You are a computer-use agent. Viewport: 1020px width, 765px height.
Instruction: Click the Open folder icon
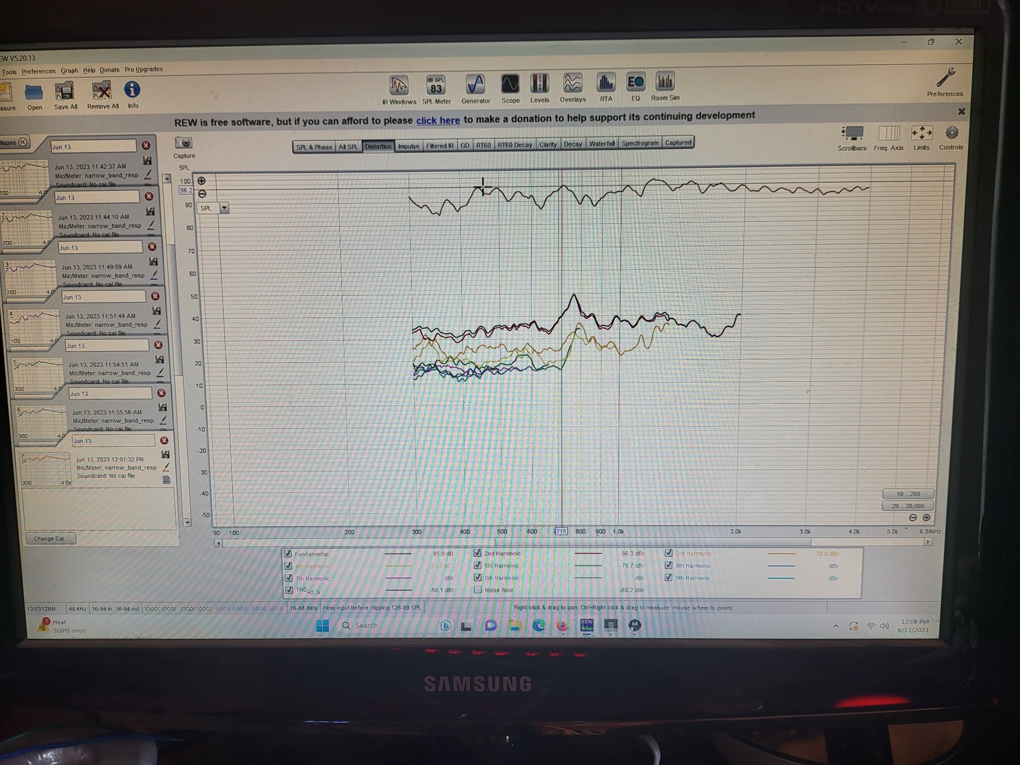34,92
